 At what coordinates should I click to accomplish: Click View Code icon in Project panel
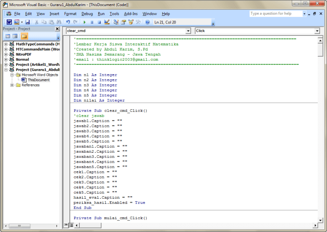coord(7,37)
